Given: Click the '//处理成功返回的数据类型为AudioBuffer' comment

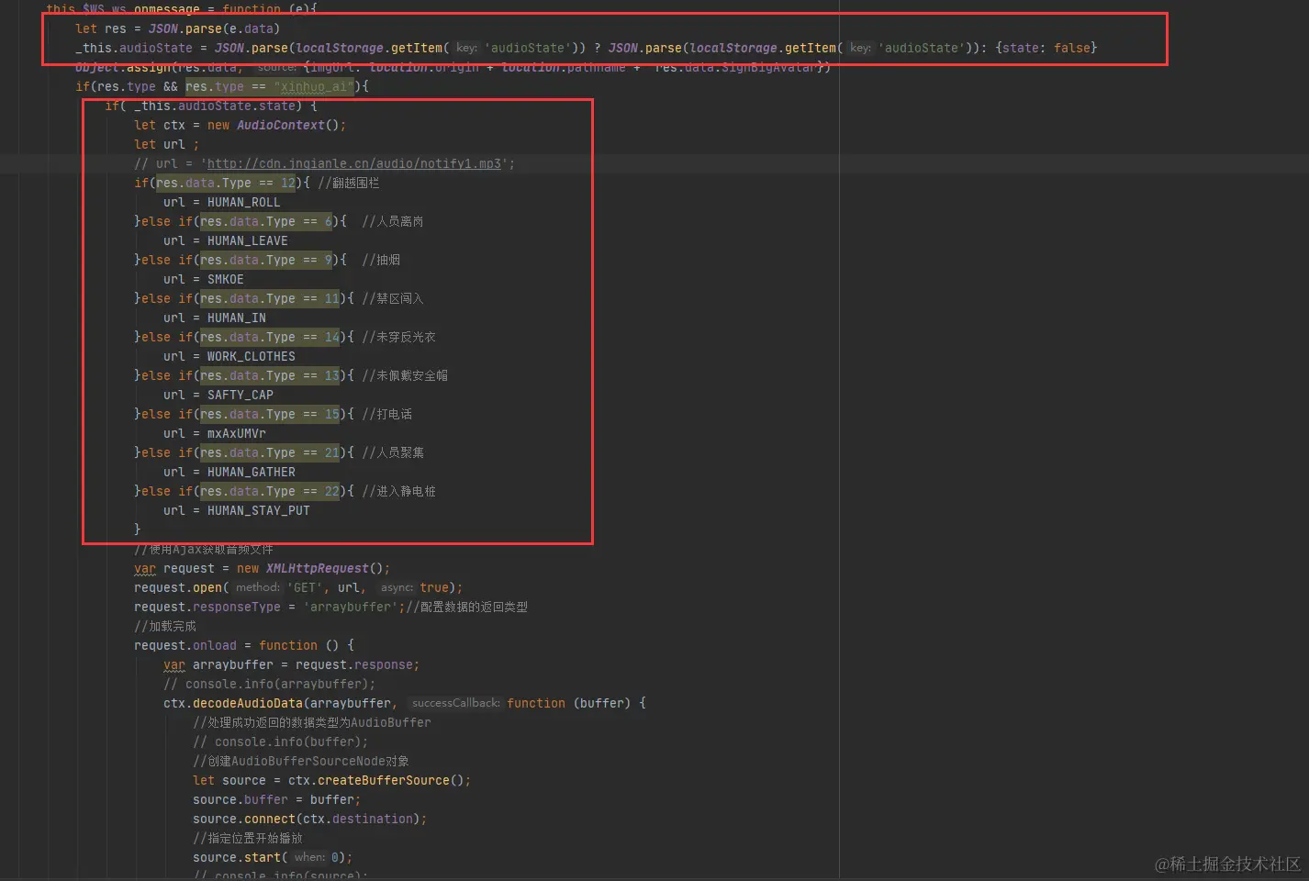Looking at the screenshot, I should (x=312, y=722).
